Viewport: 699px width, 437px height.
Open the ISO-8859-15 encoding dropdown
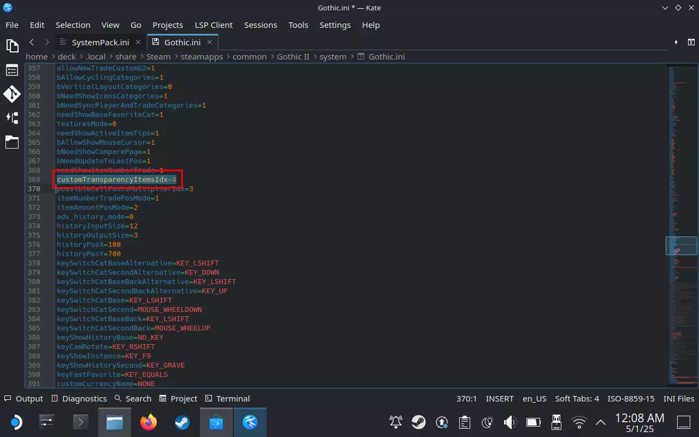pyautogui.click(x=631, y=399)
